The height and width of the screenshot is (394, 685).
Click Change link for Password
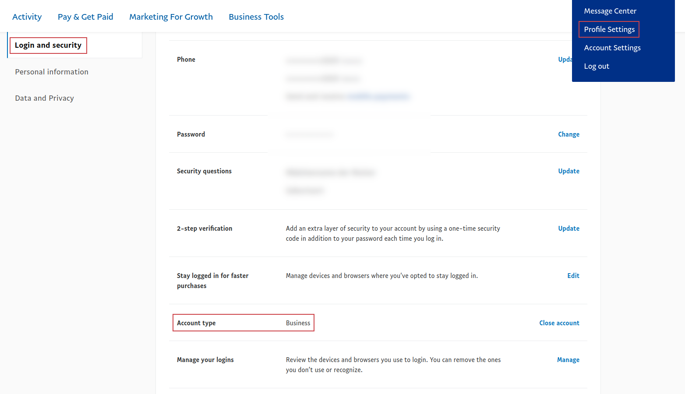pyautogui.click(x=568, y=134)
